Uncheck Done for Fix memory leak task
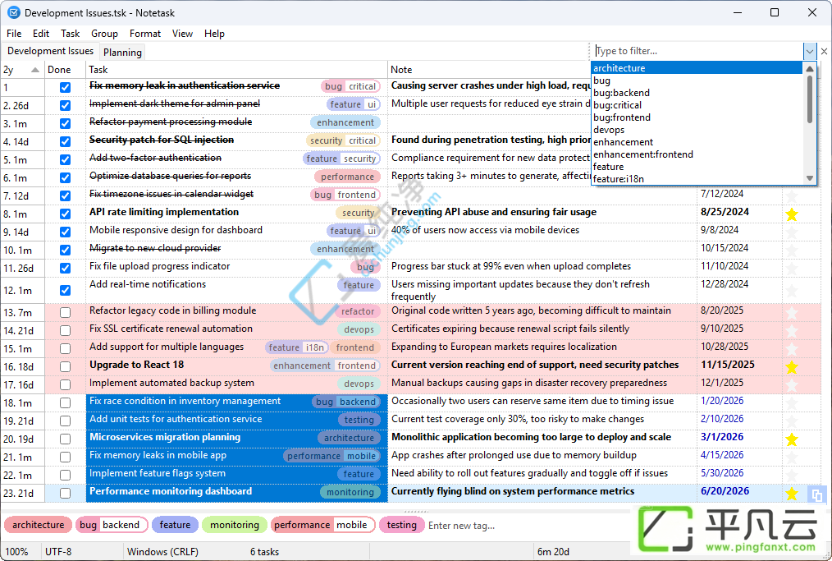The width and height of the screenshot is (832, 561). (66, 87)
